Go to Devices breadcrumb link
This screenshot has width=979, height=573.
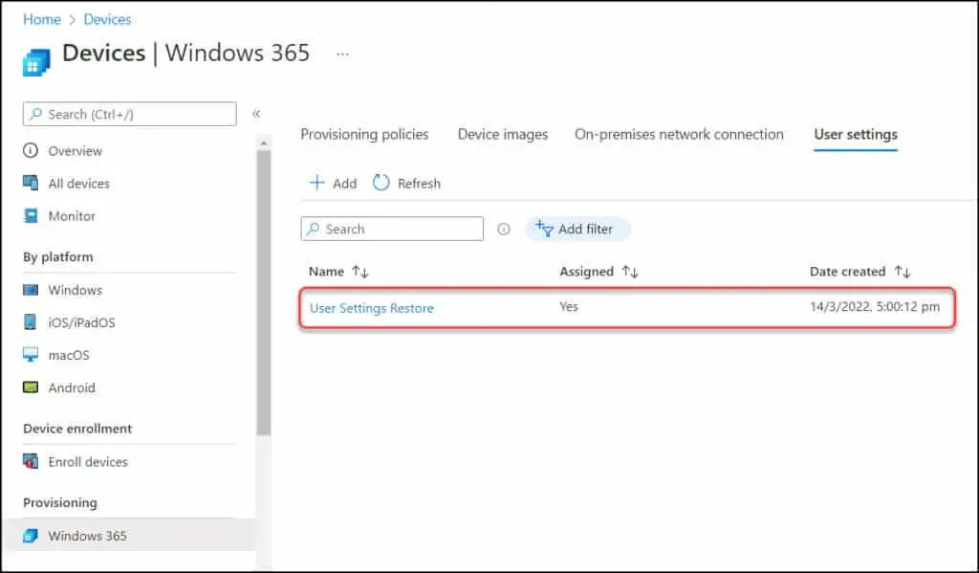coord(107,19)
